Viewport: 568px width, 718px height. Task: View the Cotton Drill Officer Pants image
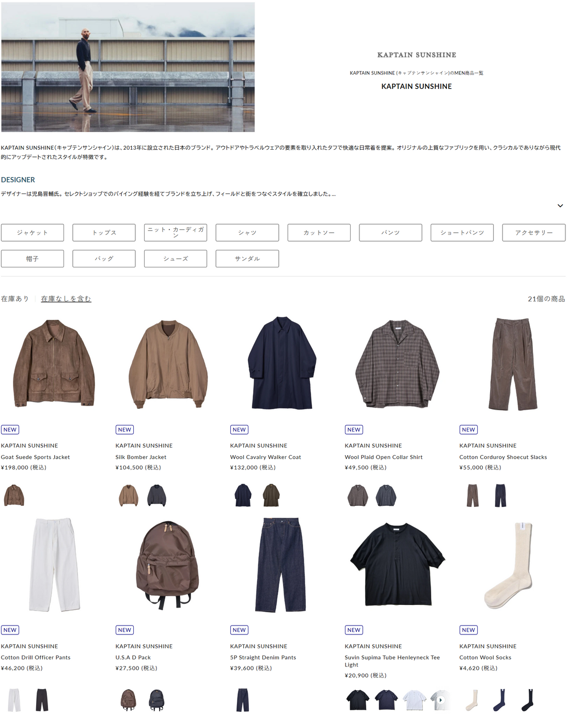(54, 565)
